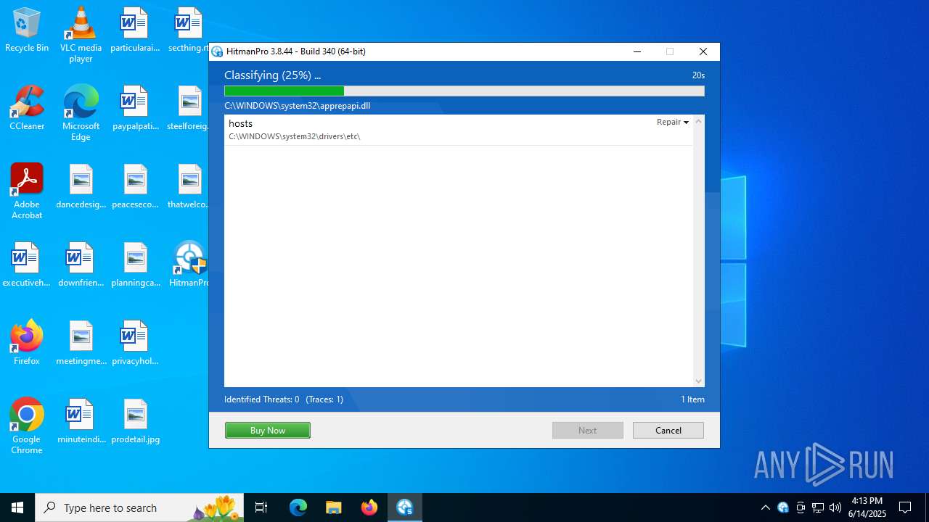Screen dimensions: 929x522
Task: Select the prodetail.jpg file icon
Action: 135,421
